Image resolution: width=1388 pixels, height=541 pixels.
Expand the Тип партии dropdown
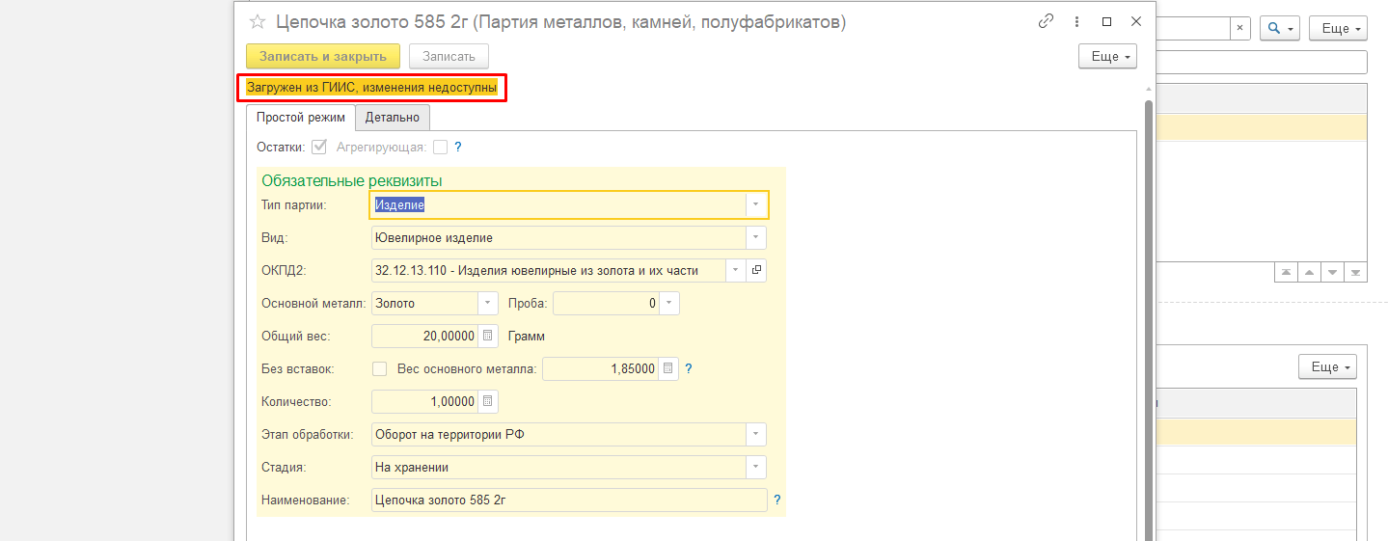756,204
